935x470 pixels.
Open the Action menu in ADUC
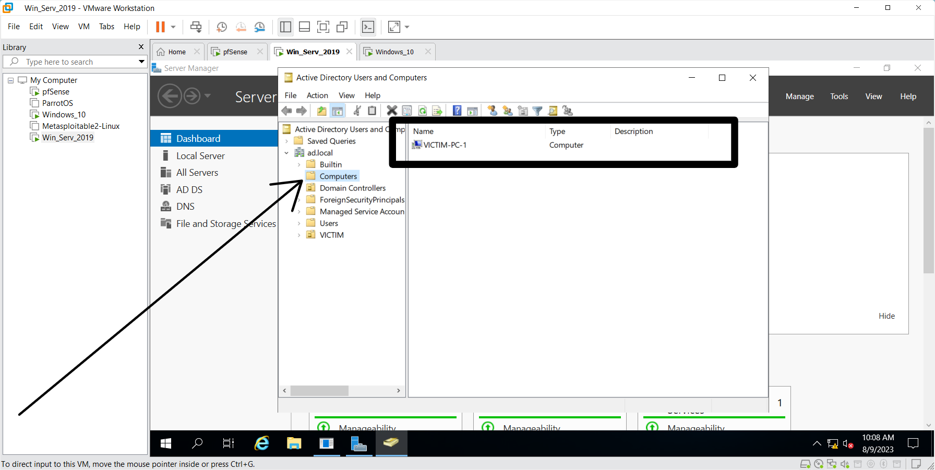[317, 95]
